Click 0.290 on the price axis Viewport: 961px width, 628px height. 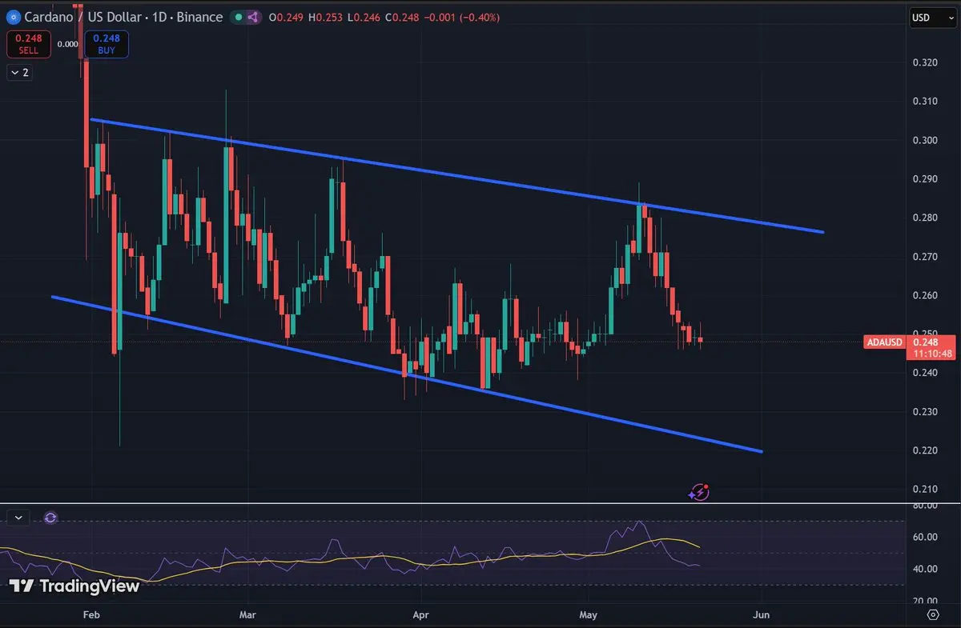pos(926,179)
